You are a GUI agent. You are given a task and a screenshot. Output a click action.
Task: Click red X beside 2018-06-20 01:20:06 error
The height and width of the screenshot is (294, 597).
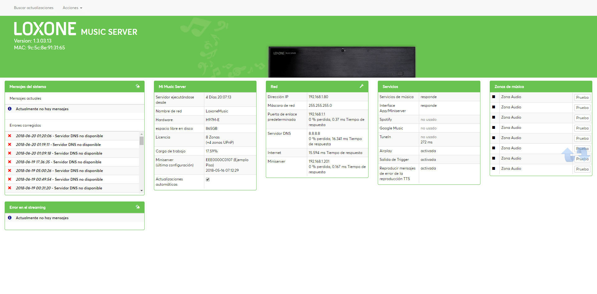click(10, 136)
